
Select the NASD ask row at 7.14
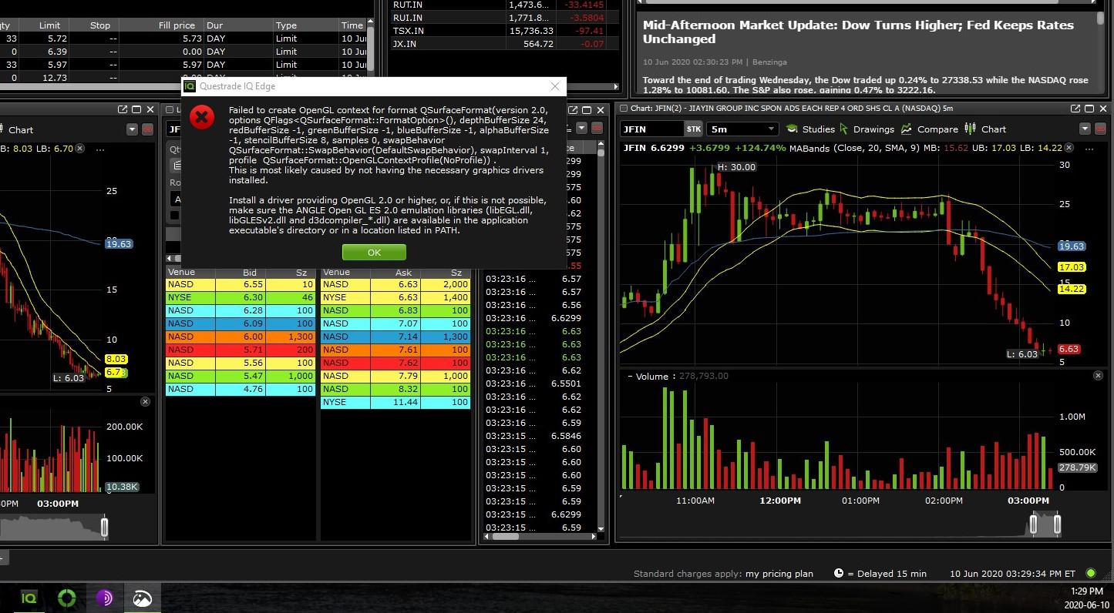coord(395,337)
